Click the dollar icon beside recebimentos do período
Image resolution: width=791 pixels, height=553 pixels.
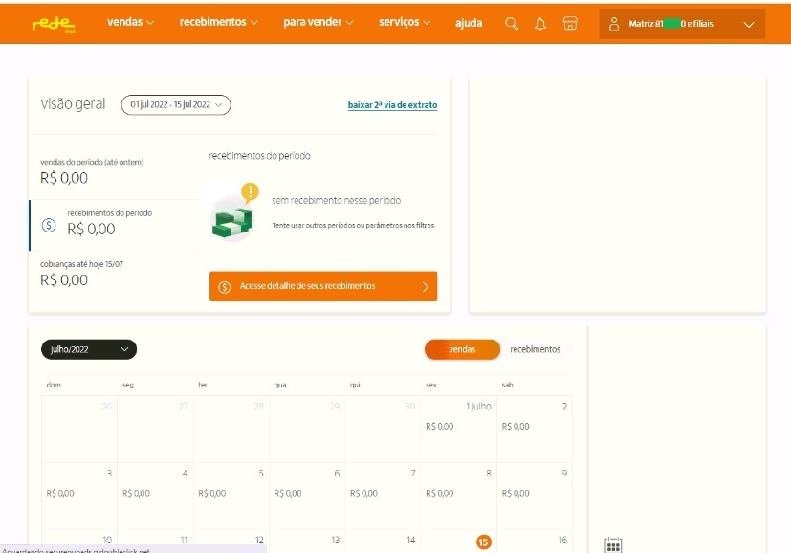click(x=49, y=225)
